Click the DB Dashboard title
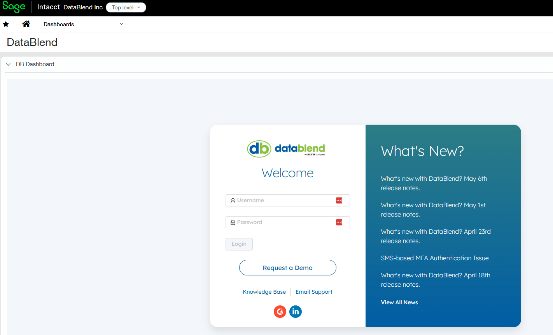This screenshot has height=335, width=553. (x=35, y=64)
